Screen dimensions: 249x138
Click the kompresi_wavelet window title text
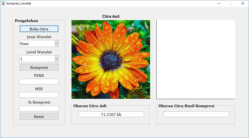pos(19,3)
